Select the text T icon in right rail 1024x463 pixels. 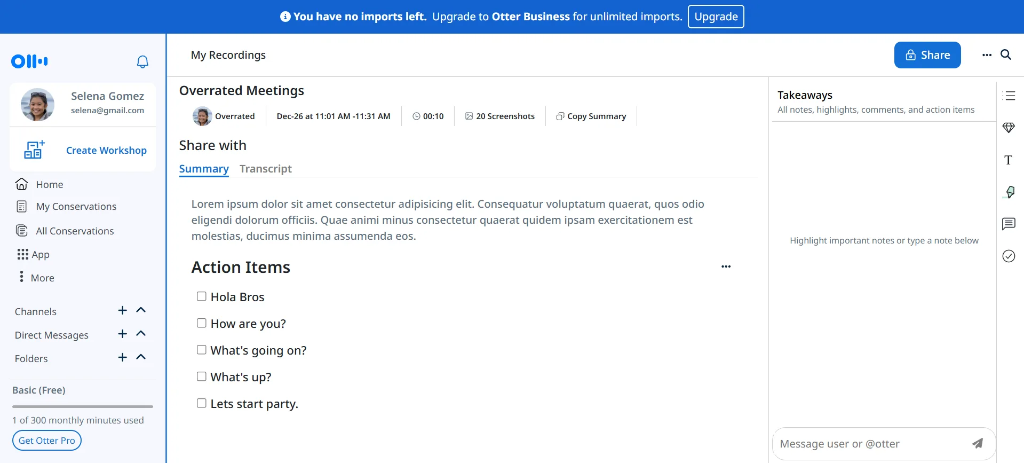click(1009, 160)
